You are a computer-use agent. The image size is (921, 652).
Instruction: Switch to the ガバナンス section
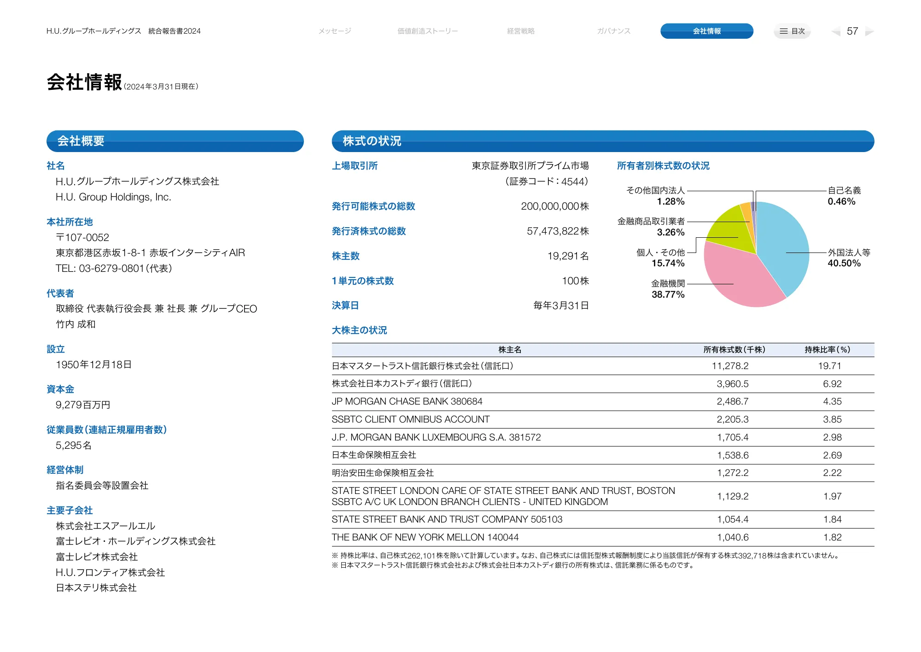click(613, 31)
